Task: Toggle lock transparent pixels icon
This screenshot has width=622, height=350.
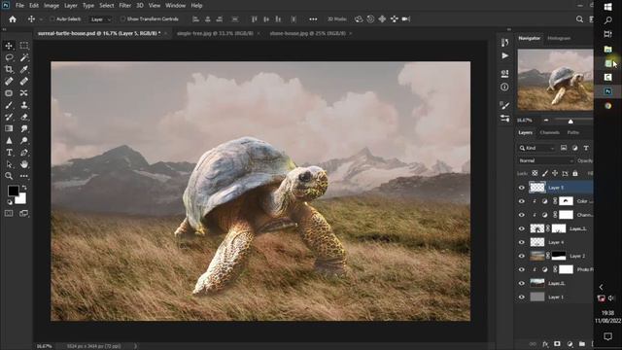Action: (x=535, y=173)
